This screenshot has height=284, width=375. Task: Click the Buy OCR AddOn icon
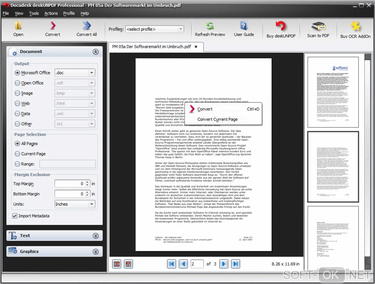point(356,26)
